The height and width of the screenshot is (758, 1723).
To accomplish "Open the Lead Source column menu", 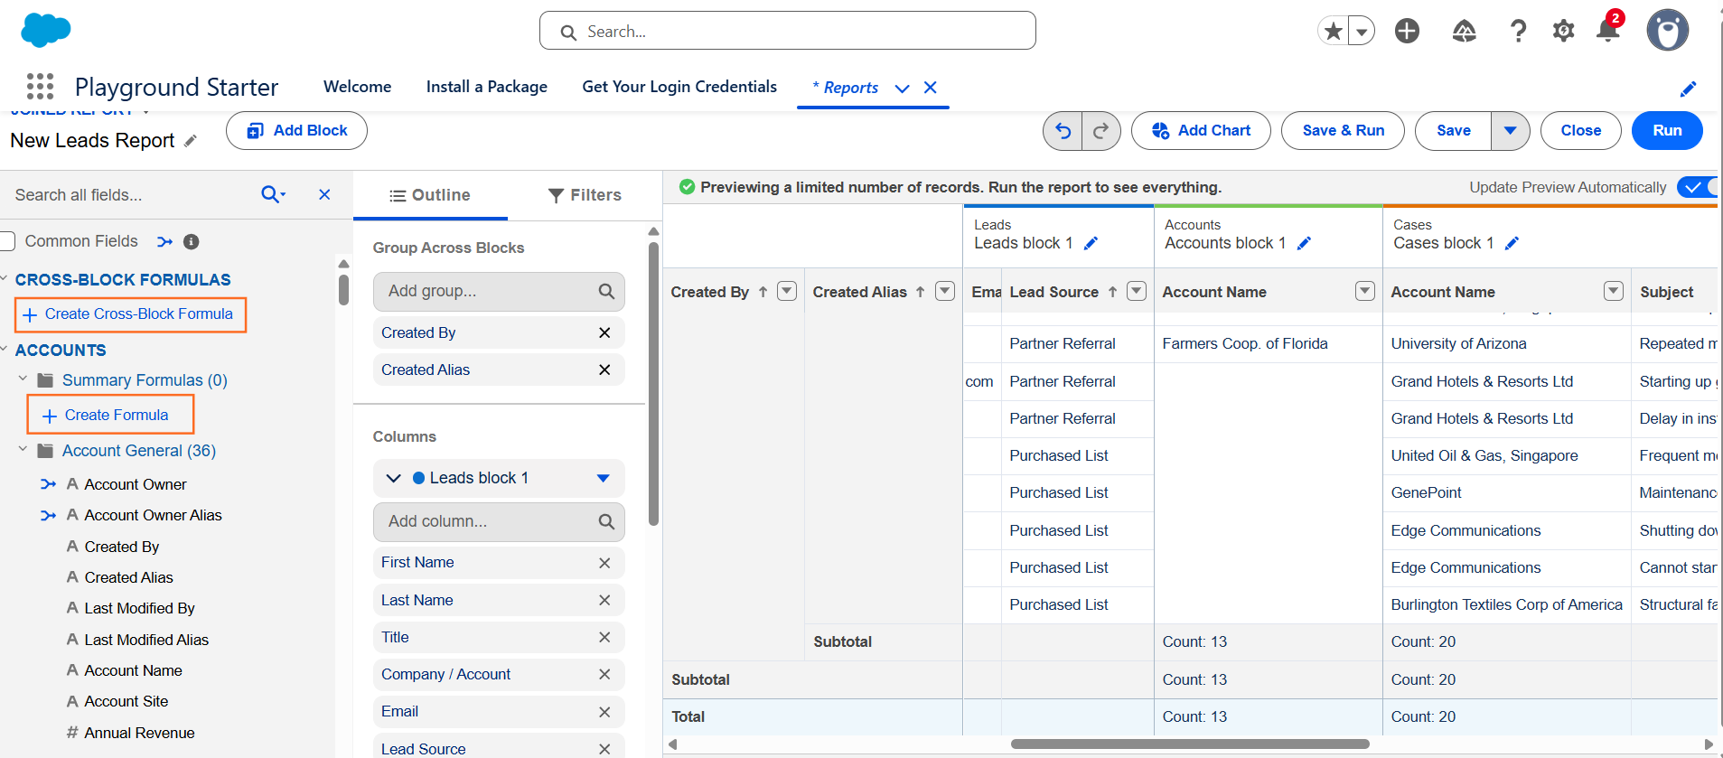I will (1137, 291).
